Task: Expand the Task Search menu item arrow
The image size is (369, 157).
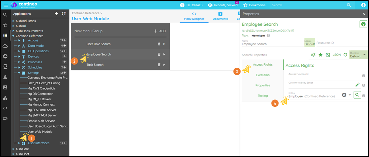Action: pyautogui.click(x=164, y=65)
